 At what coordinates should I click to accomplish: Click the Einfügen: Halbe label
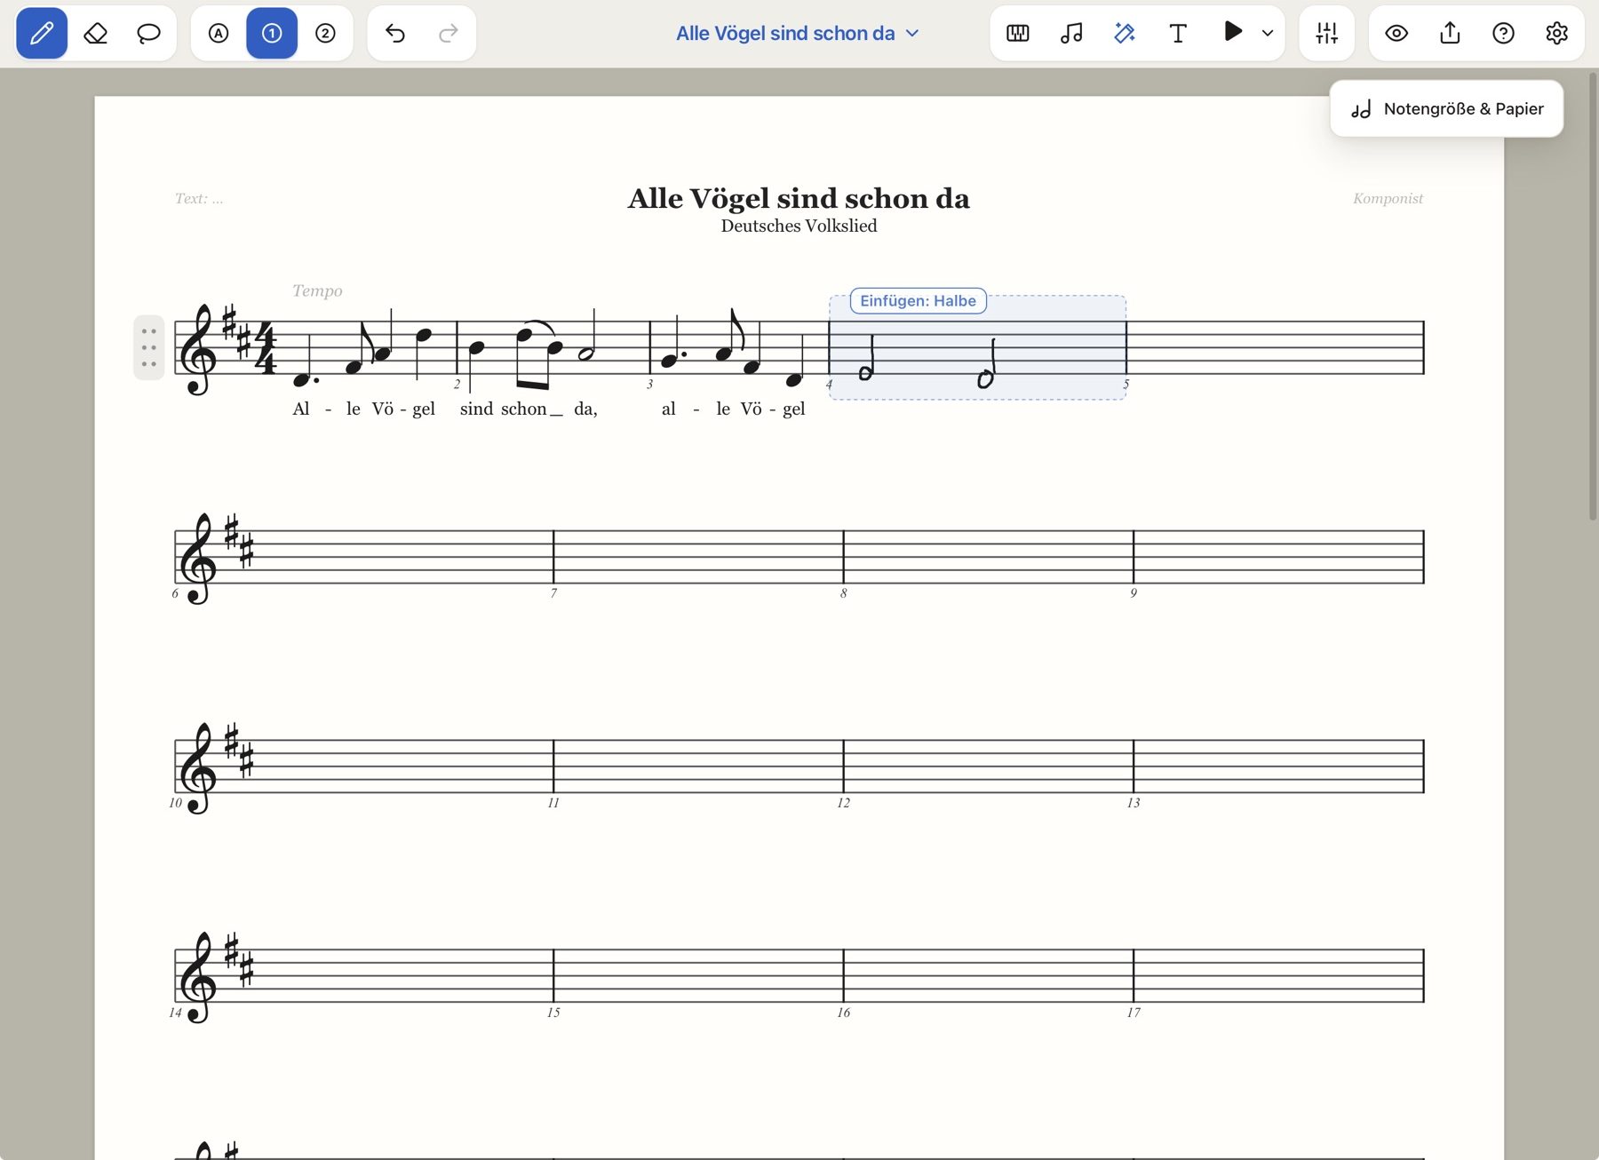pos(918,301)
